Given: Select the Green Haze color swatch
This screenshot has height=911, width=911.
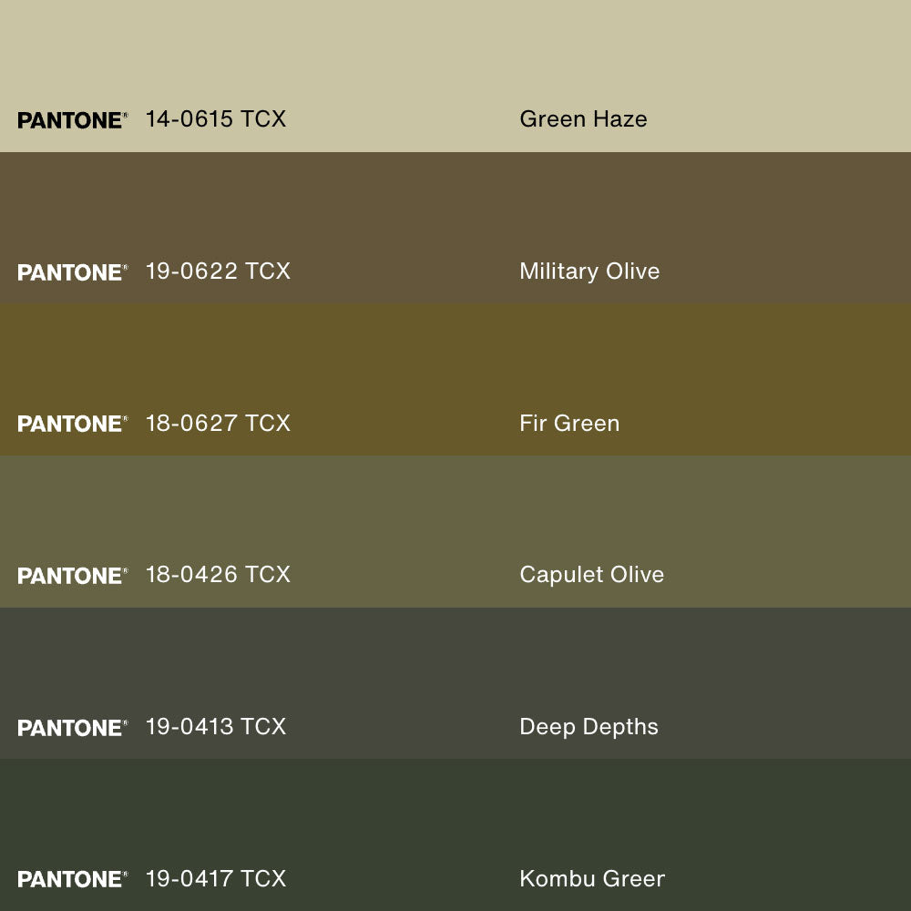Looking at the screenshot, I should click(x=455, y=55).
